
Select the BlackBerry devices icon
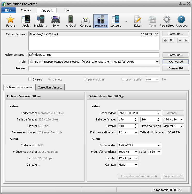pos(41,21)
